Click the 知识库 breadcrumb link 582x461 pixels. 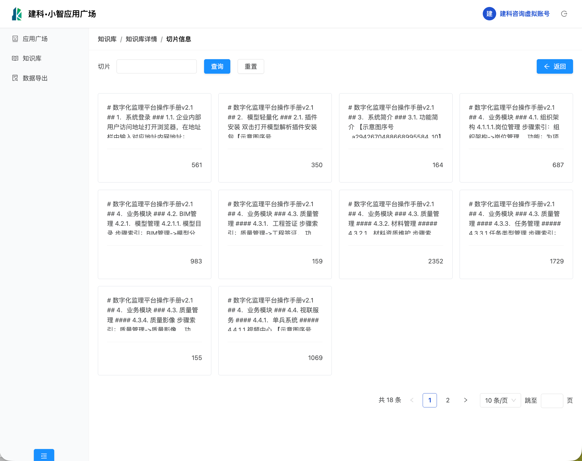pyautogui.click(x=107, y=39)
